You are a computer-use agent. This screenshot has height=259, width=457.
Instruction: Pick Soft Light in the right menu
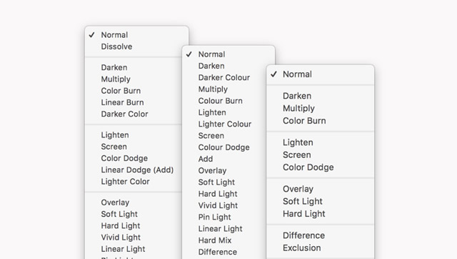coord(303,202)
